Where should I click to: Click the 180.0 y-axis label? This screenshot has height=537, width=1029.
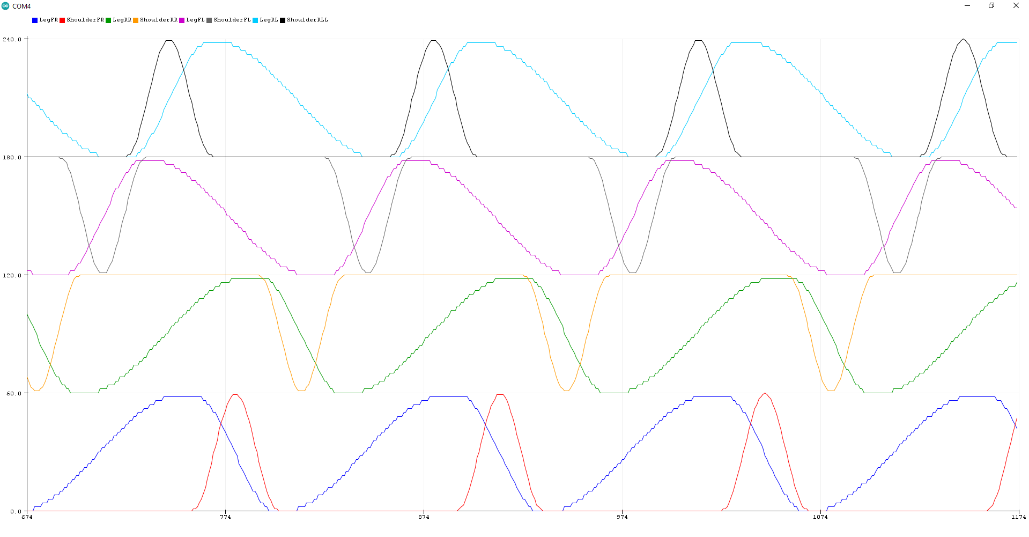[12, 157]
